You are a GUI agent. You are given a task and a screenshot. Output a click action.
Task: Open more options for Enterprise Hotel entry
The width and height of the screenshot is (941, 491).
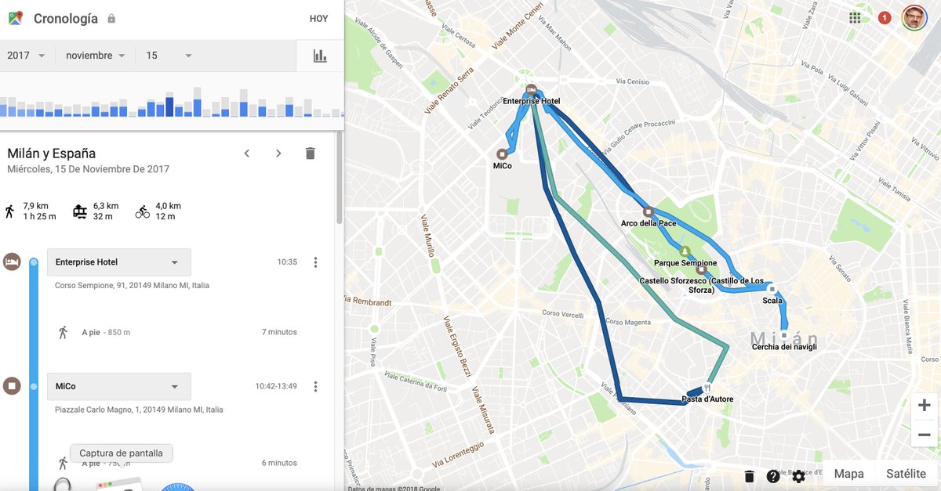pyautogui.click(x=315, y=262)
